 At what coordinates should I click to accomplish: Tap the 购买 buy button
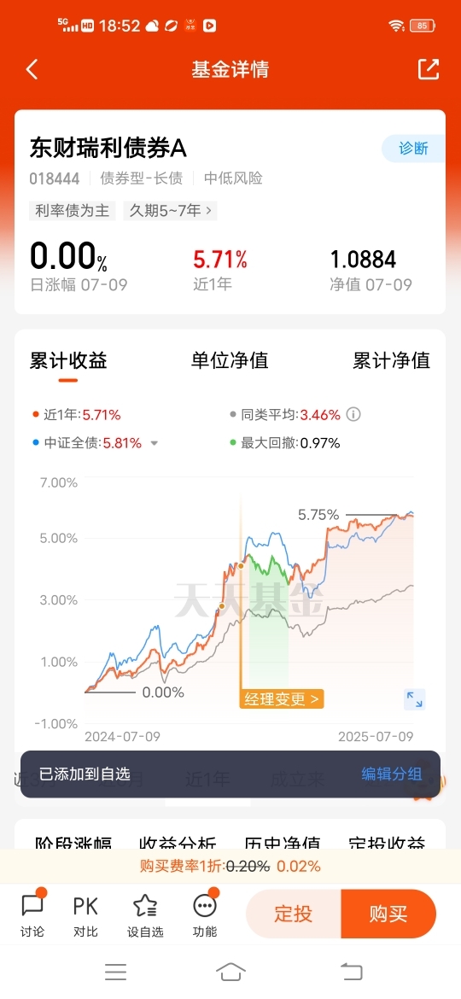[388, 914]
